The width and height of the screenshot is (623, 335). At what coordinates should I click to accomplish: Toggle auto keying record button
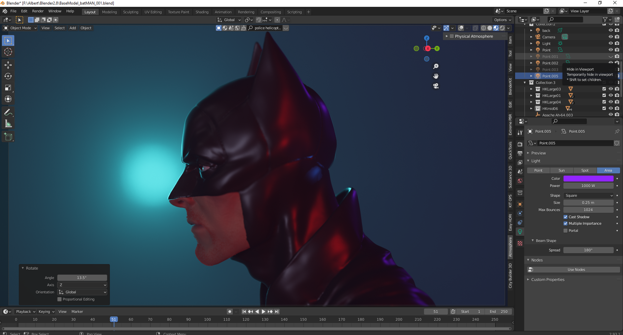(x=230, y=312)
